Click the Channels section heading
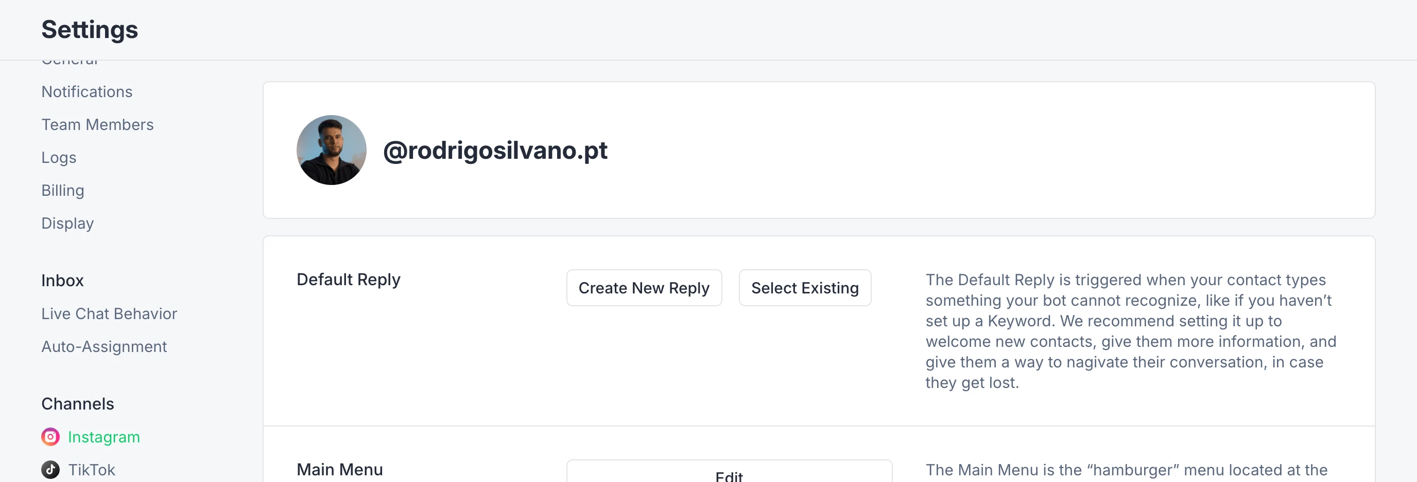 (x=78, y=403)
